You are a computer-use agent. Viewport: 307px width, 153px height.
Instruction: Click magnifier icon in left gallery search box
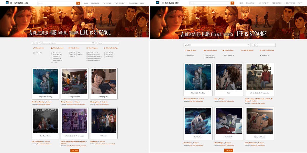(x=93, y=43)
